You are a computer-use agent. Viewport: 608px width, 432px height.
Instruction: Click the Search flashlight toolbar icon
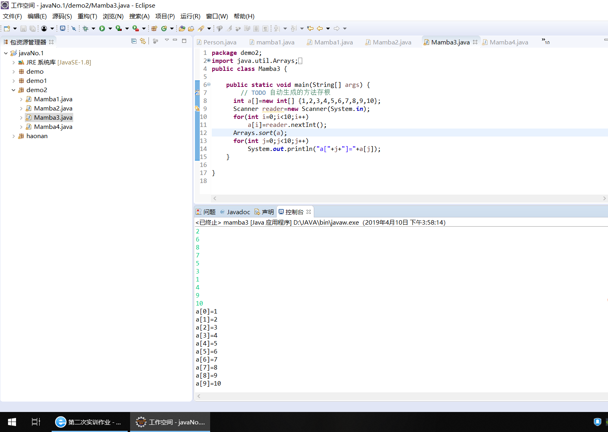(201, 28)
